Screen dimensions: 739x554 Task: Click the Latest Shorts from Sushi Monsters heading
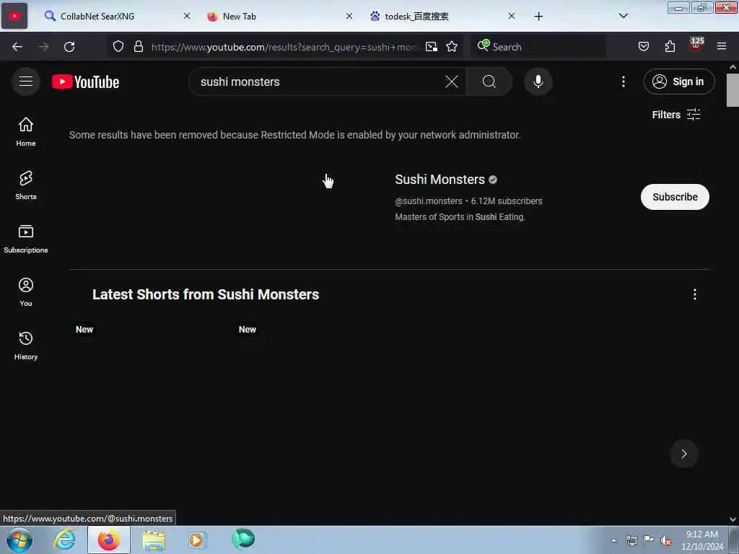click(x=206, y=294)
